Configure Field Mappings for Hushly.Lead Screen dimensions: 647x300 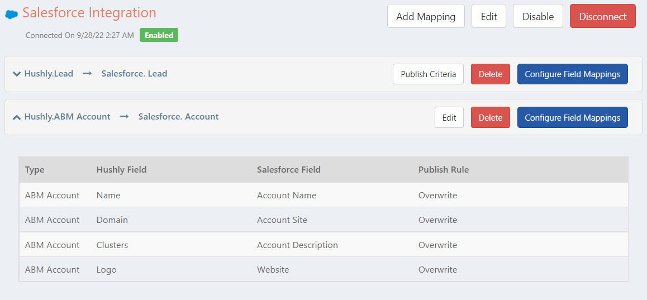573,74
